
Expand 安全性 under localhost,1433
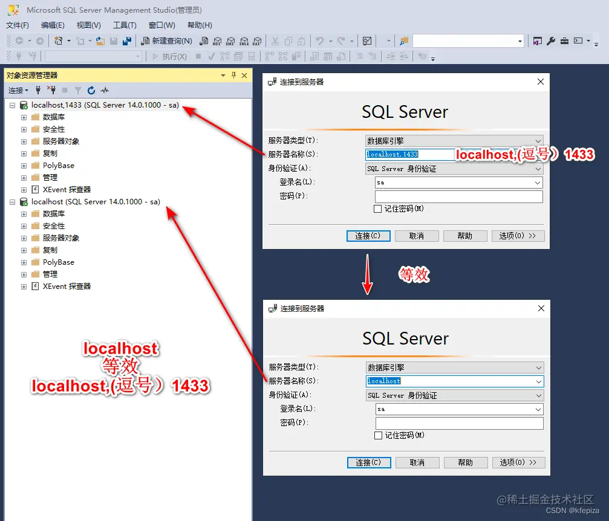point(24,129)
